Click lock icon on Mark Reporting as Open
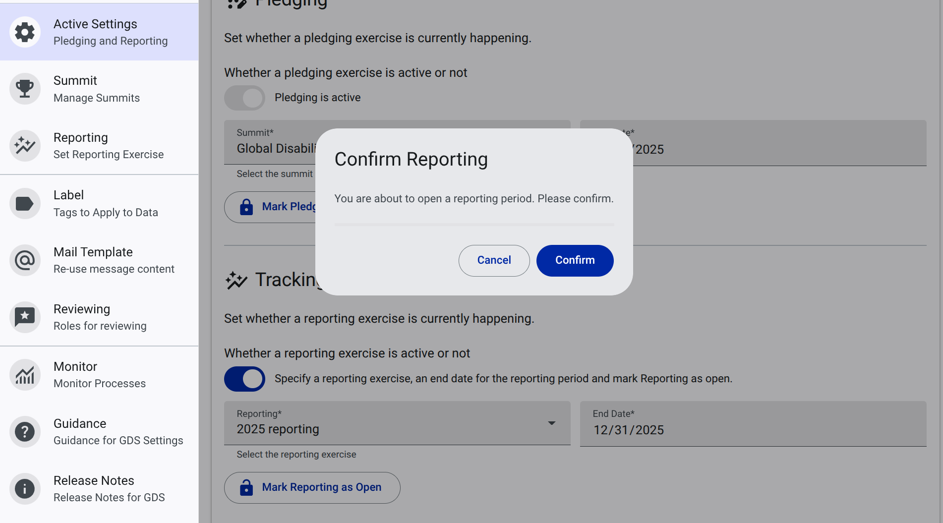 pyautogui.click(x=246, y=487)
